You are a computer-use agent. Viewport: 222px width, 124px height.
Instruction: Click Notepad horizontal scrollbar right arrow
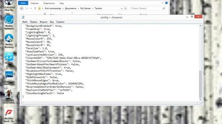(197, 103)
